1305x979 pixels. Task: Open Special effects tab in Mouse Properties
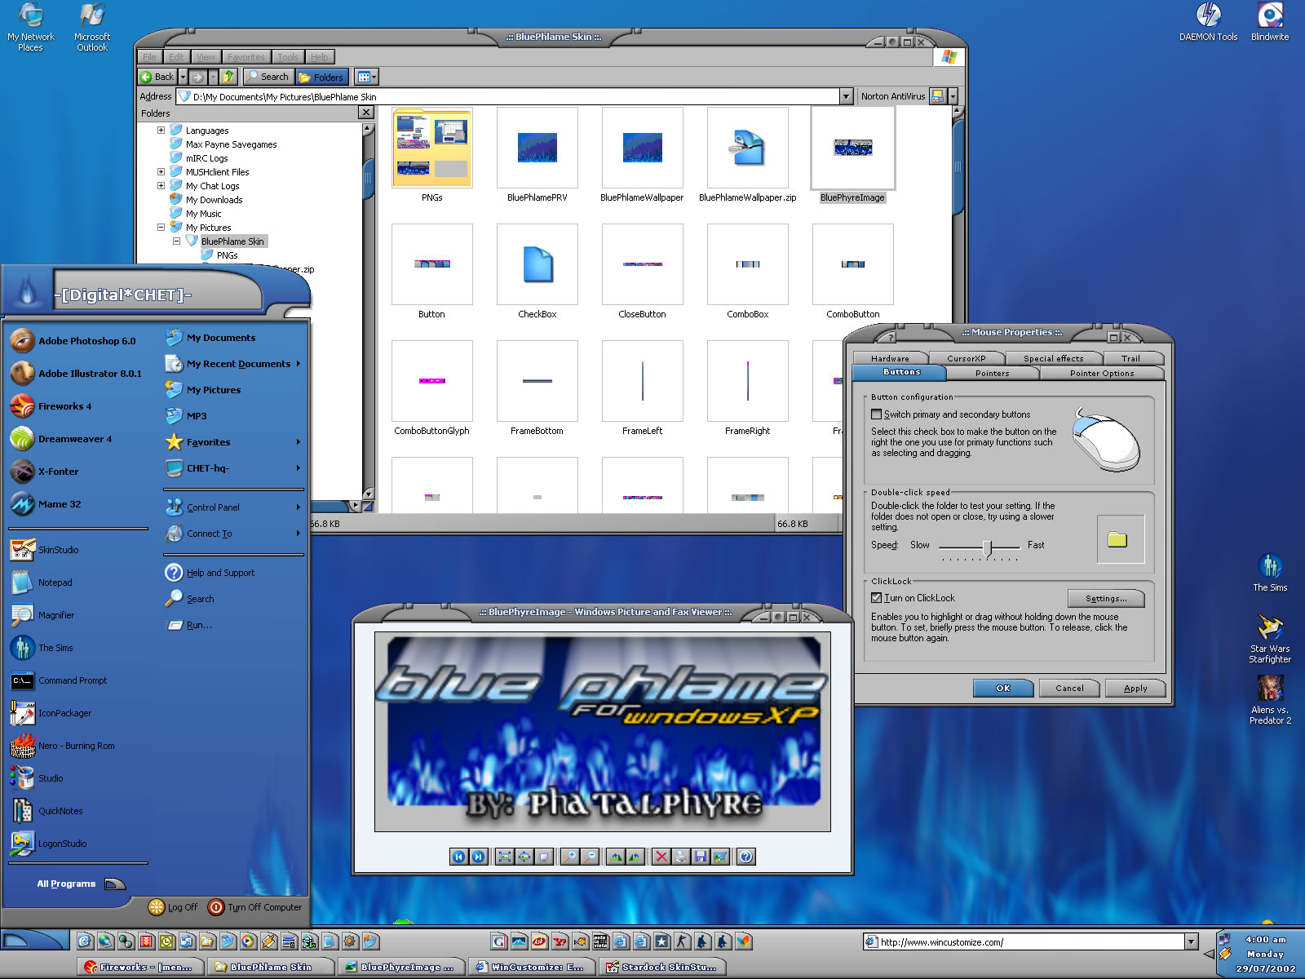point(1054,358)
